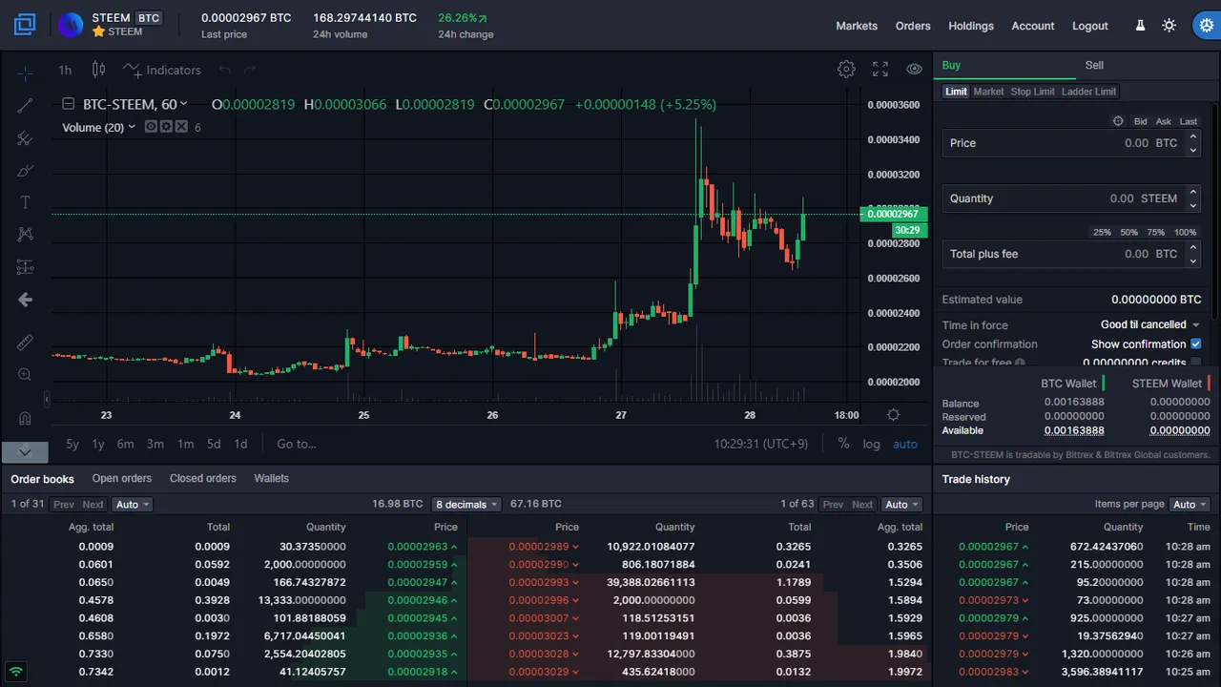The image size is (1221, 687).
Task: Toggle the log scale button
Action: [x=872, y=444]
